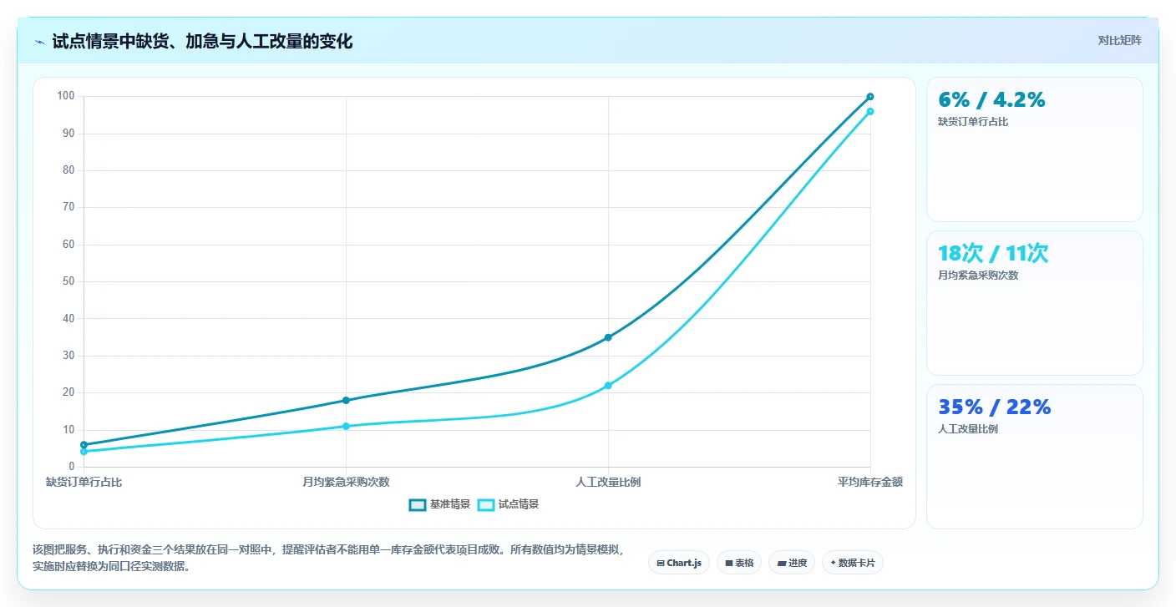This screenshot has width=1176, height=607.
Task: Toggle the 基准情景 legend entry
Action: pyautogui.click(x=439, y=504)
